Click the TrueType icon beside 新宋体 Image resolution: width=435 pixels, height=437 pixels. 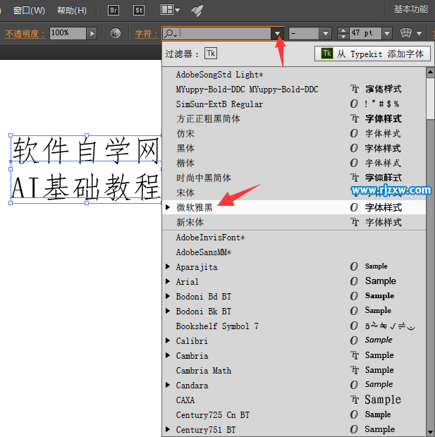tap(355, 222)
